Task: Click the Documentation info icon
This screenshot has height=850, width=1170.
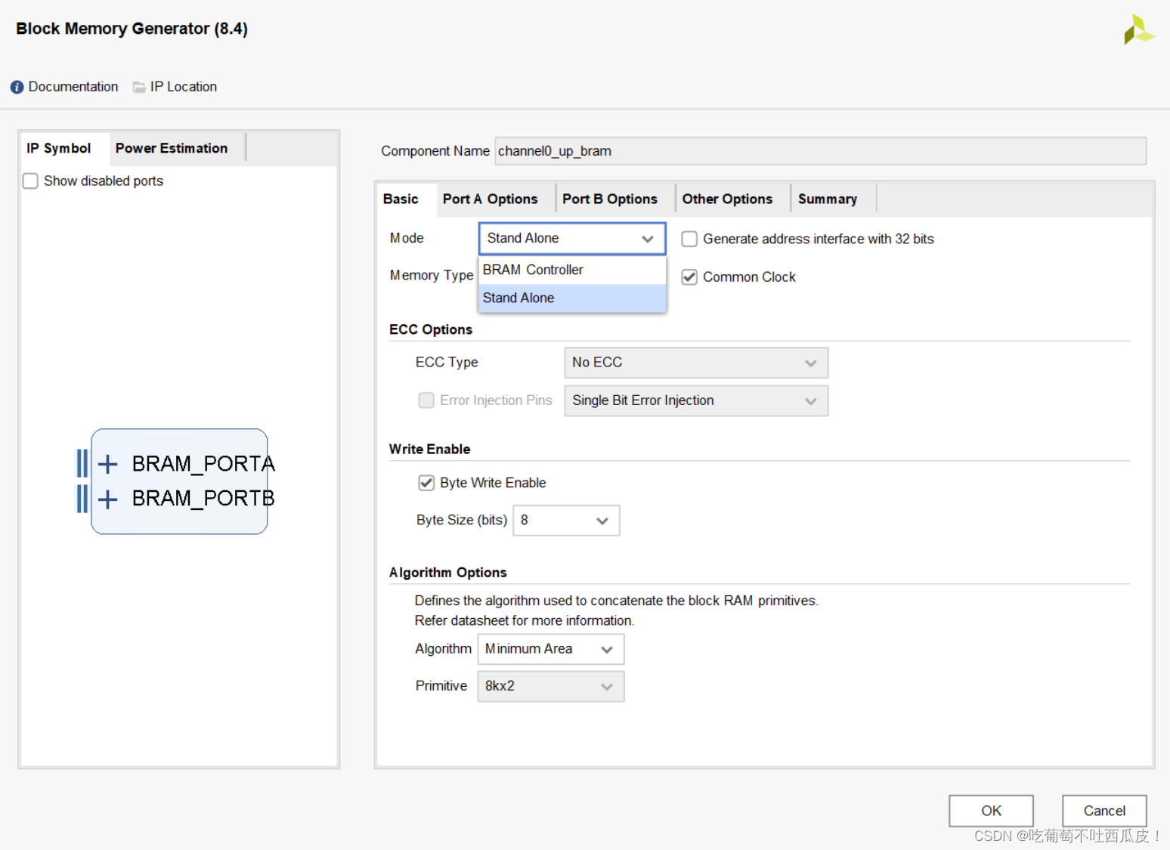Action: coord(17,87)
